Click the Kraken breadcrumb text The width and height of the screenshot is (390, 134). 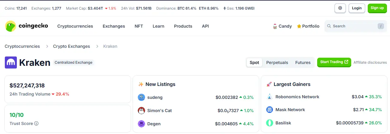(x=110, y=46)
